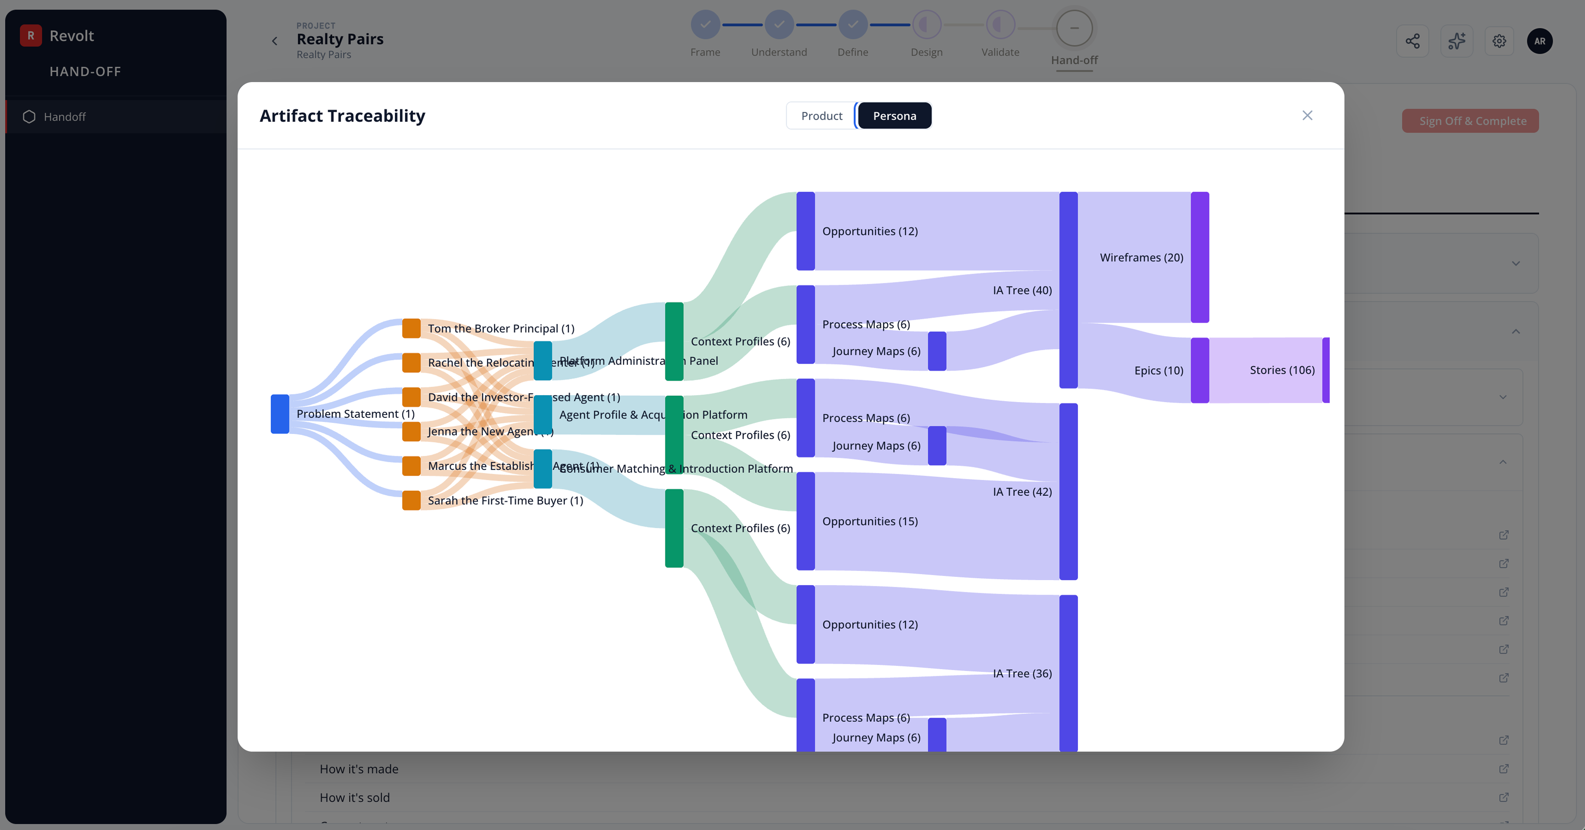Open Handoff in the sidebar
Screen dimensions: 1585x830
116,117
